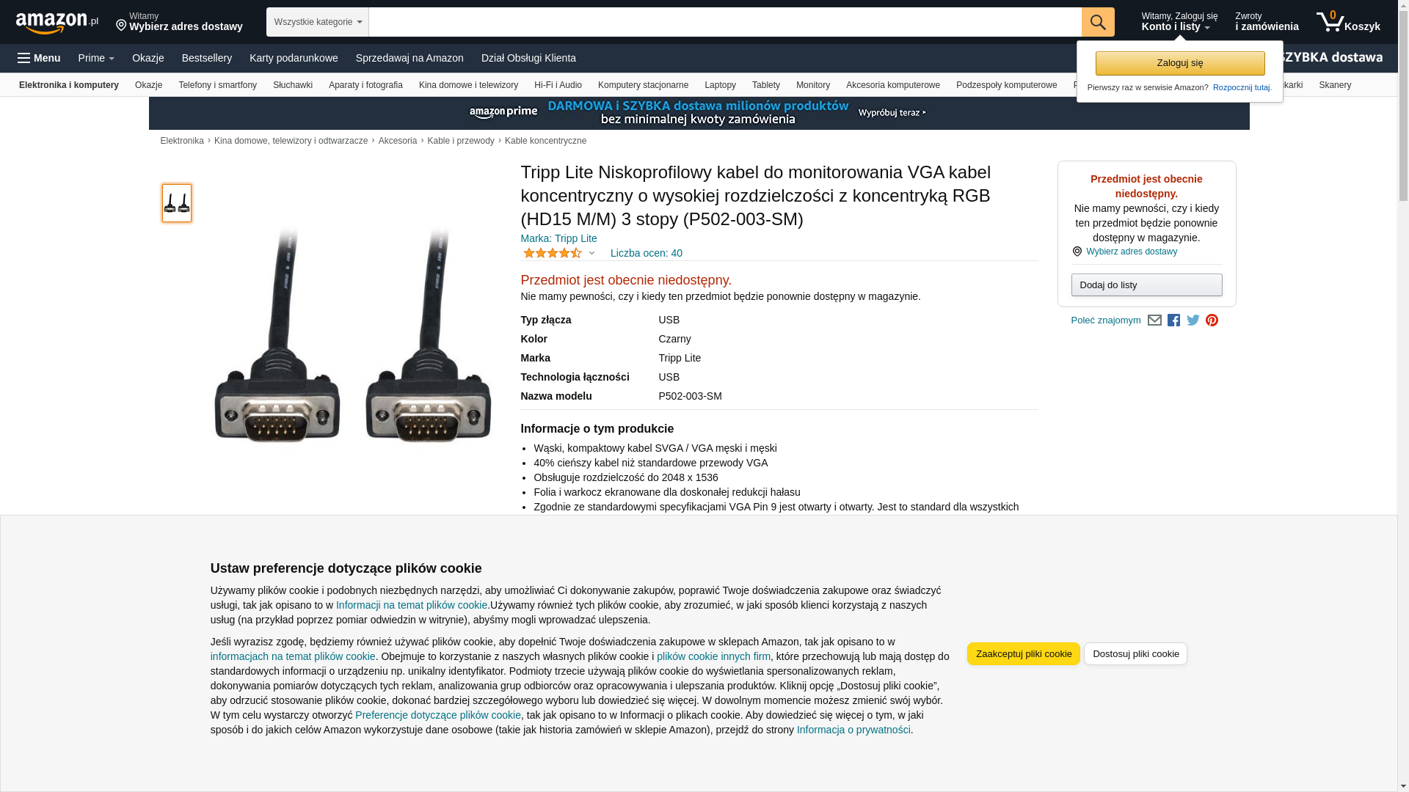Click the Dodaj do listy button
This screenshot has height=792, width=1409.
click(x=1146, y=285)
